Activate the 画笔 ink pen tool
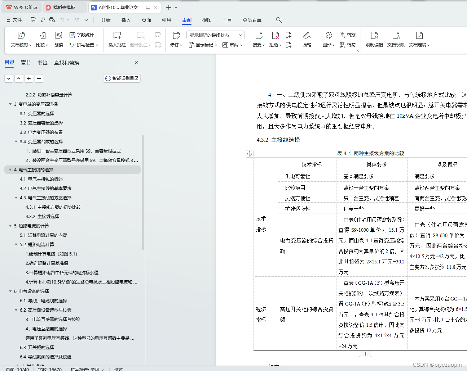Image resolution: width=467 pixels, height=371 pixels. [x=307, y=40]
